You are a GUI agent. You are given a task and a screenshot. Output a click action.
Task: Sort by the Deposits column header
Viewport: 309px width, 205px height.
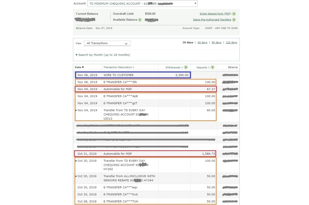(x=203, y=67)
